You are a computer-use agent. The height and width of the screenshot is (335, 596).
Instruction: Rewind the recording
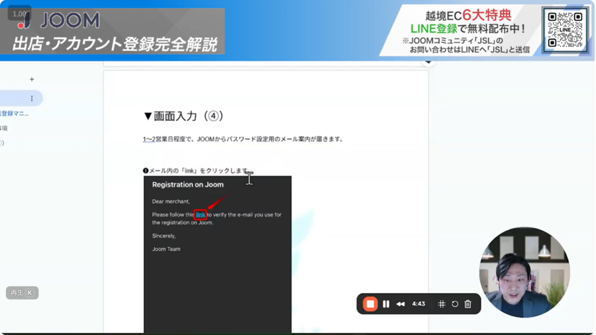point(400,304)
